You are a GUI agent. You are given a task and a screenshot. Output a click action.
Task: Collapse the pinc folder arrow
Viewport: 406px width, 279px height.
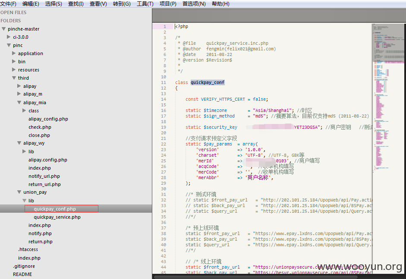pyautogui.click(x=9, y=45)
